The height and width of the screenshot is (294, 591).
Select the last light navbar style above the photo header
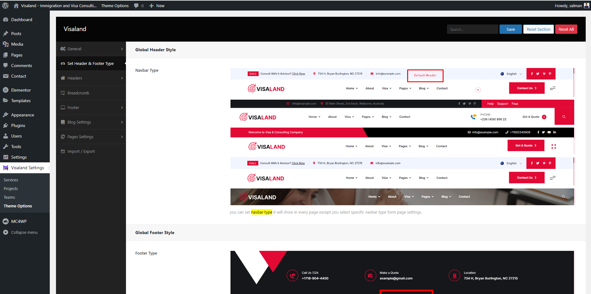point(402,172)
